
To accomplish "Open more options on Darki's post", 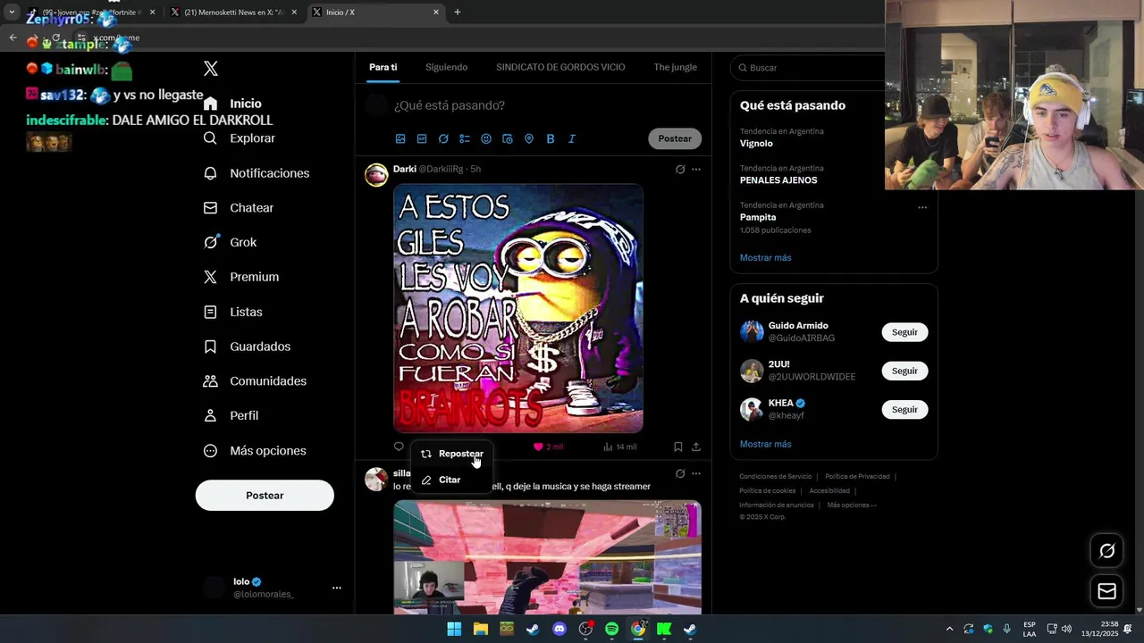I will click(x=696, y=169).
